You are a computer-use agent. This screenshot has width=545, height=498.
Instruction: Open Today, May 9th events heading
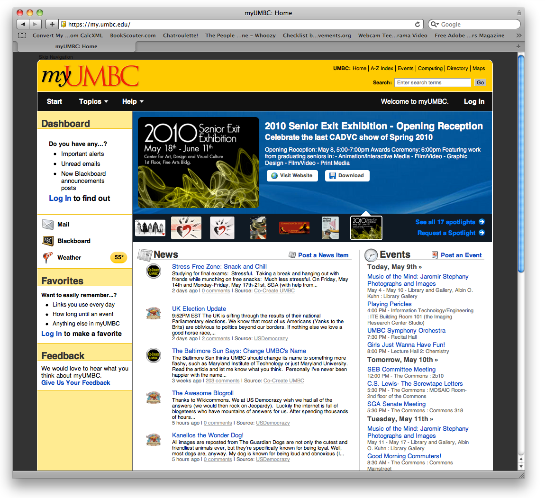pos(394,267)
